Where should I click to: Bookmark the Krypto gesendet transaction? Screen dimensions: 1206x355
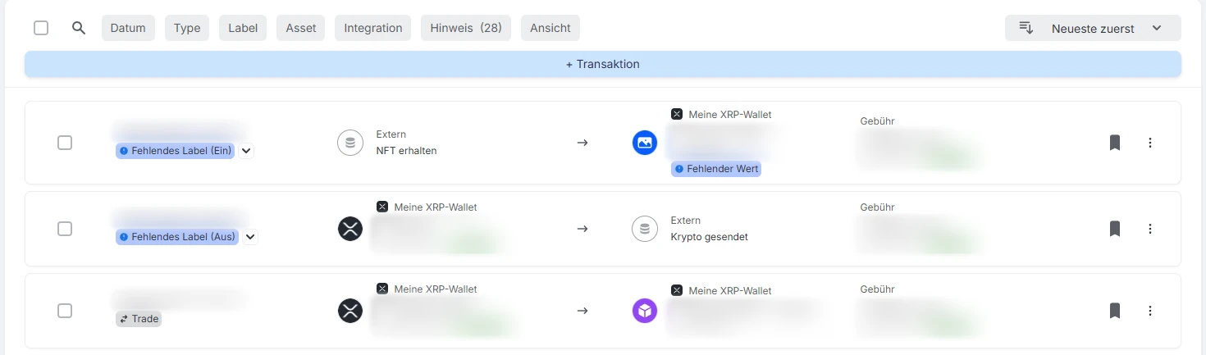(x=1115, y=229)
